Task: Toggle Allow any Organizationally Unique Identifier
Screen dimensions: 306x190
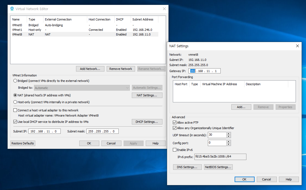Action: pyautogui.click(x=175, y=128)
